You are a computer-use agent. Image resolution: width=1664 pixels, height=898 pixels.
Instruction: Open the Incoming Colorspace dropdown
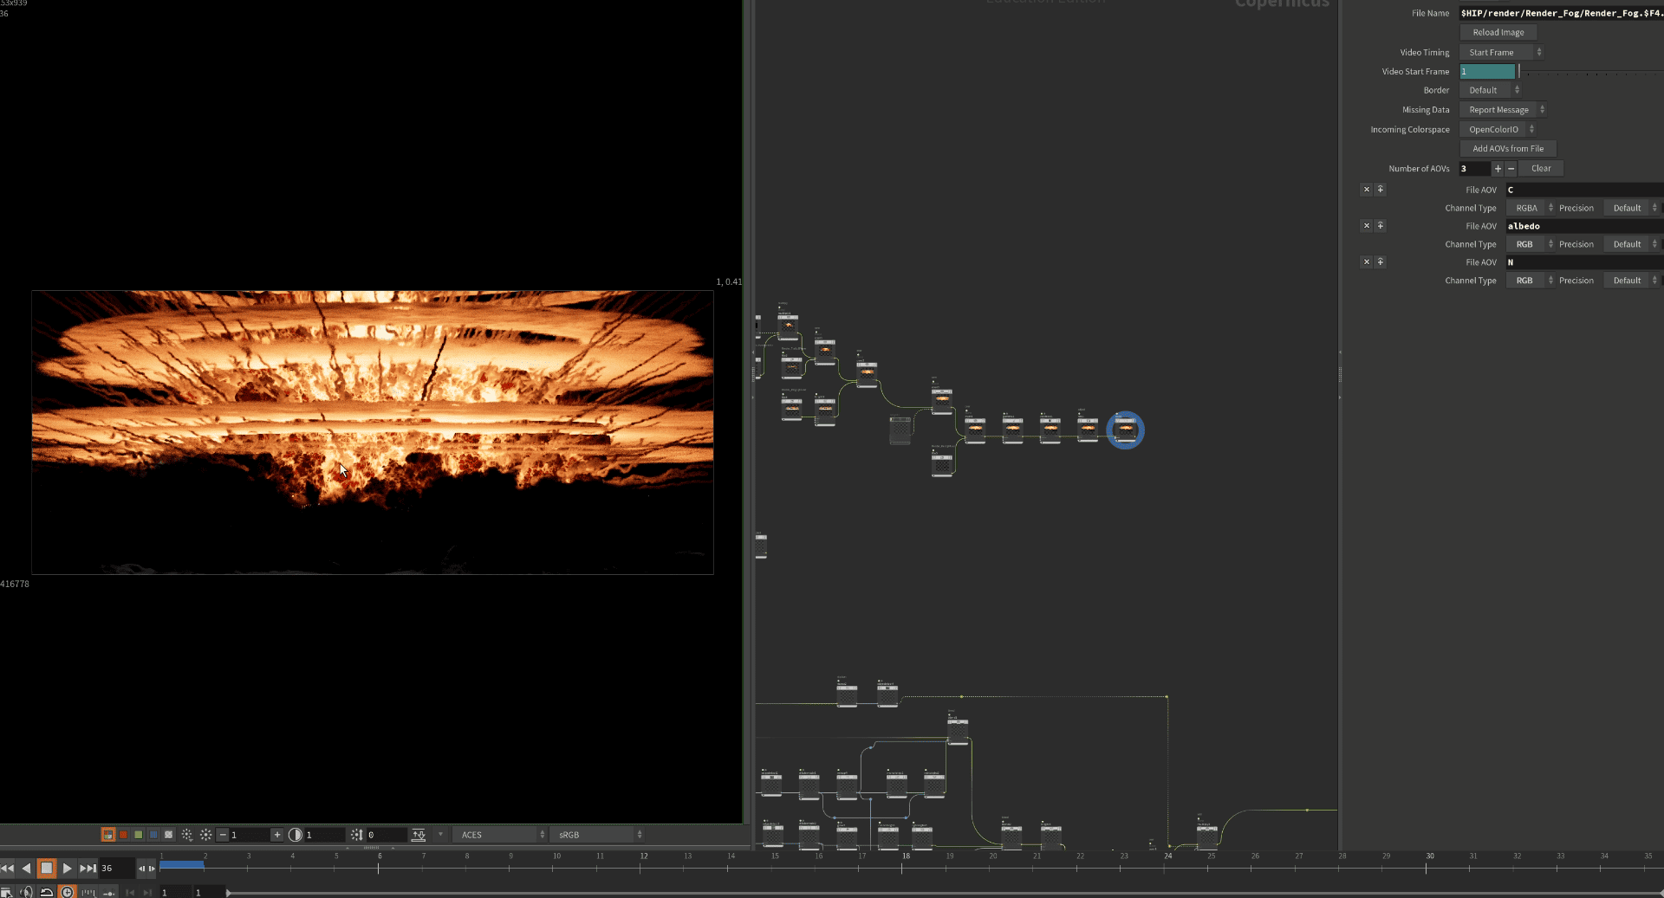click(1498, 129)
